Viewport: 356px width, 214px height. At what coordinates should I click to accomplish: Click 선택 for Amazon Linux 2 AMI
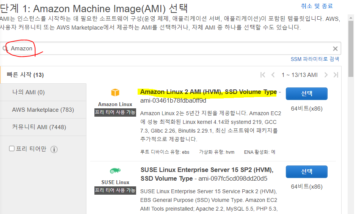(306, 94)
